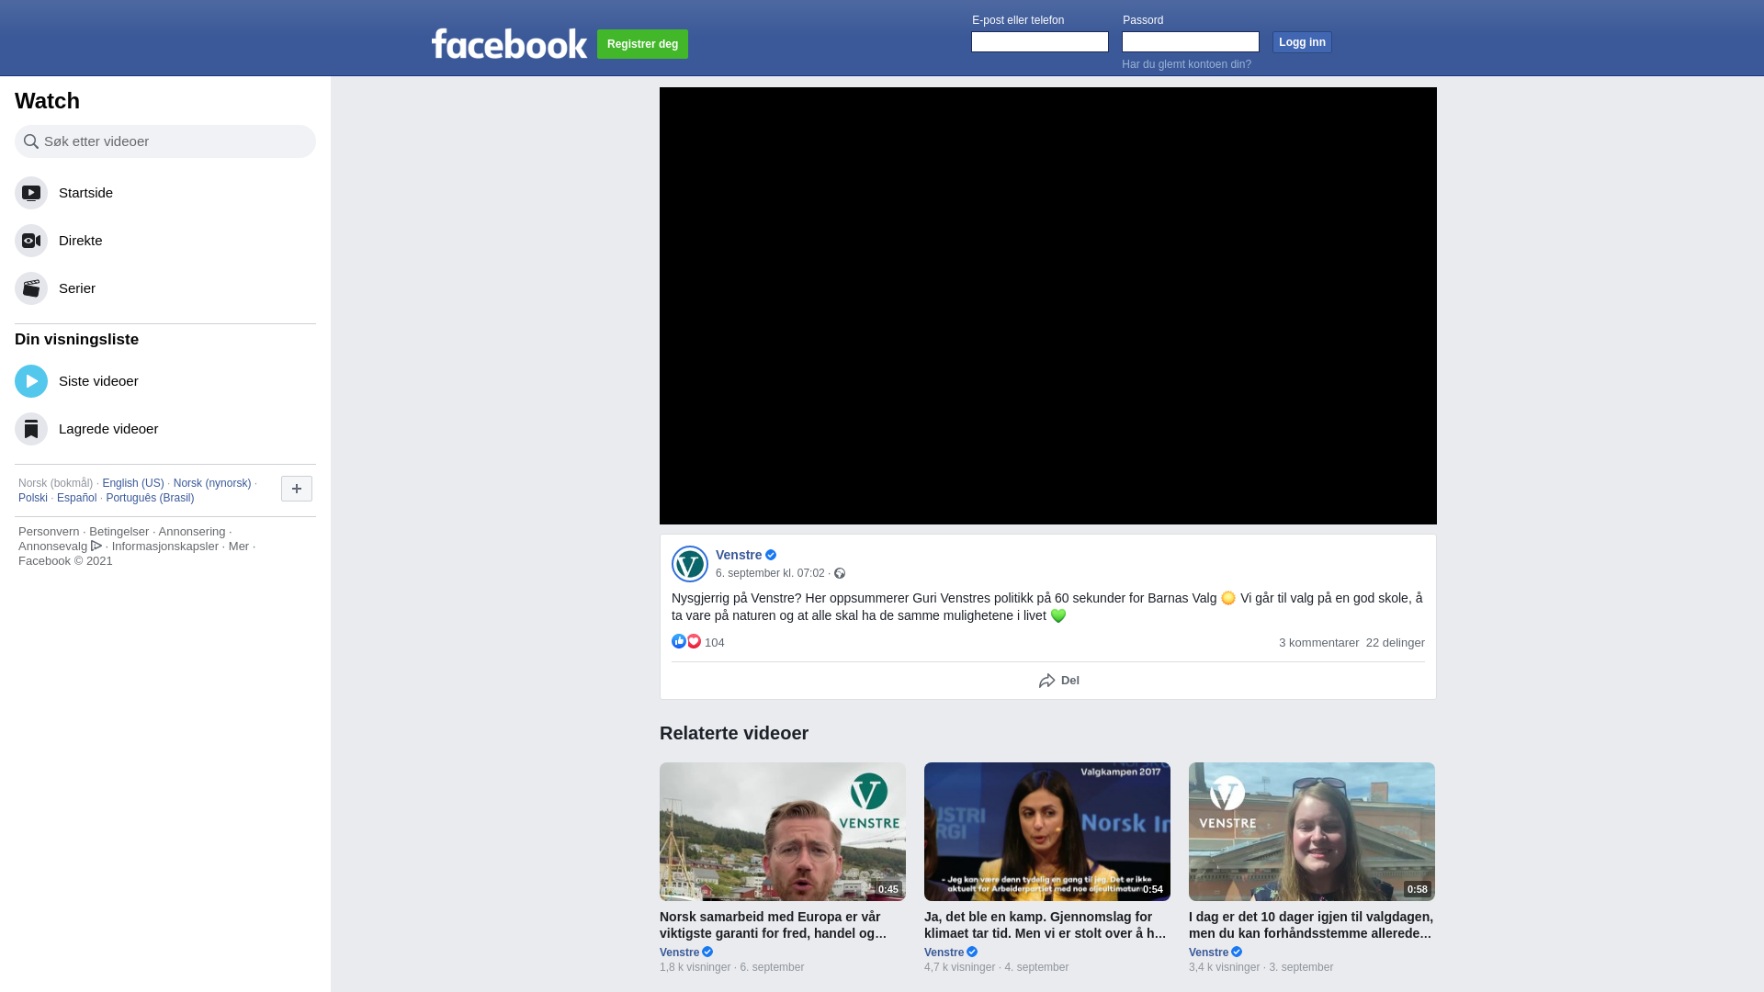The width and height of the screenshot is (1764, 992).
Task: Switch language to English (US)
Action: [133, 483]
